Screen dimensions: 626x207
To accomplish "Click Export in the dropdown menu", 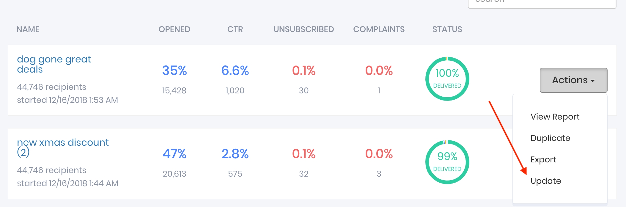I will (543, 159).
